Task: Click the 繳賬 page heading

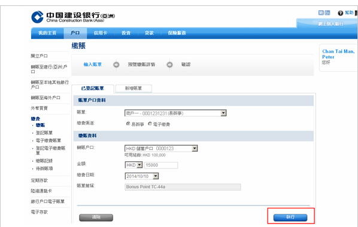Action: (78, 46)
